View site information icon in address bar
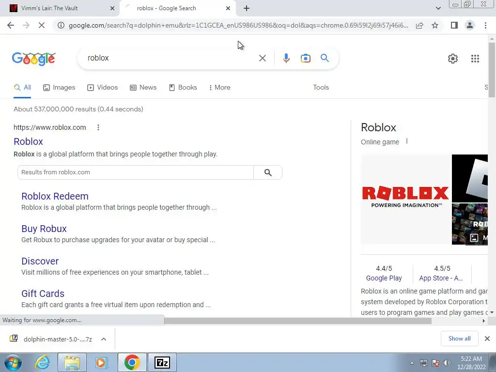496x372 pixels. (61, 25)
